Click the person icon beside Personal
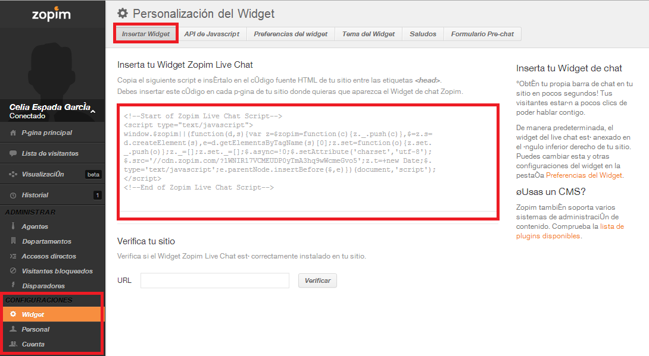 13,329
